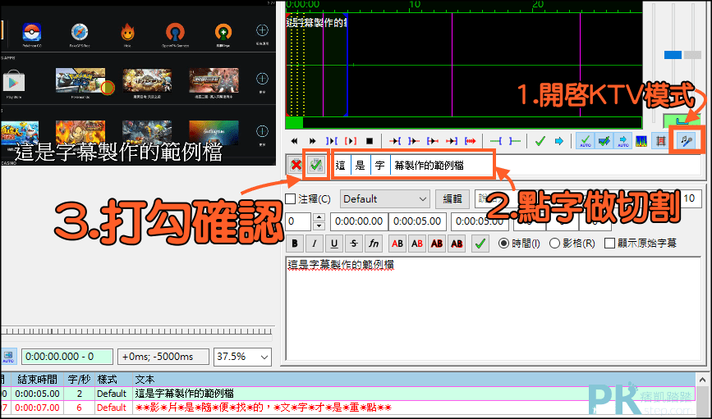This screenshot has height=419, width=712.
Task: Stop audio playback with the black square
Action: point(370,141)
